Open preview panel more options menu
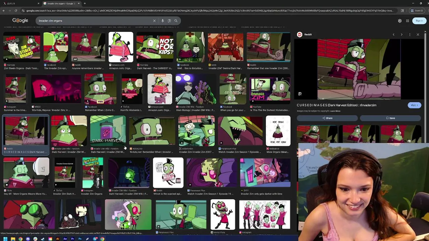Image resolution: width=429 pixels, height=241 pixels. point(410,34)
